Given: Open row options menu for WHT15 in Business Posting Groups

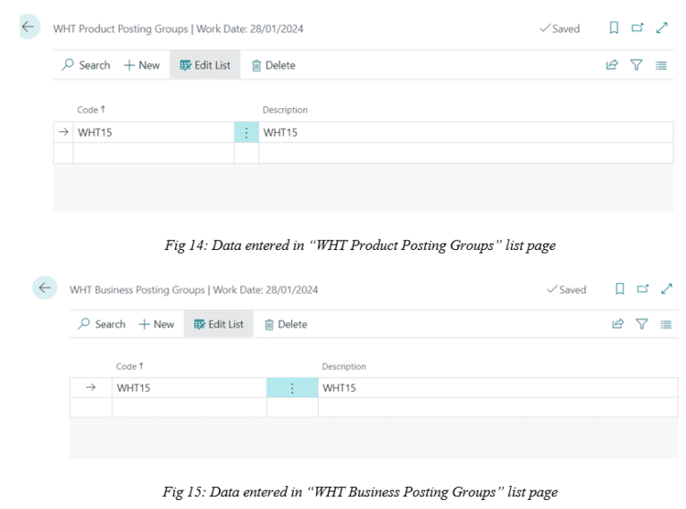Looking at the screenshot, I should point(292,388).
